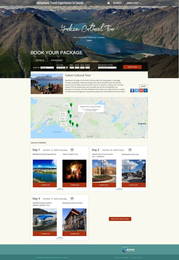Image resolution: width=179 pixels, height=260 pixels.
Task: Share on Twitter icon
Action: click(x=137, y=91)
